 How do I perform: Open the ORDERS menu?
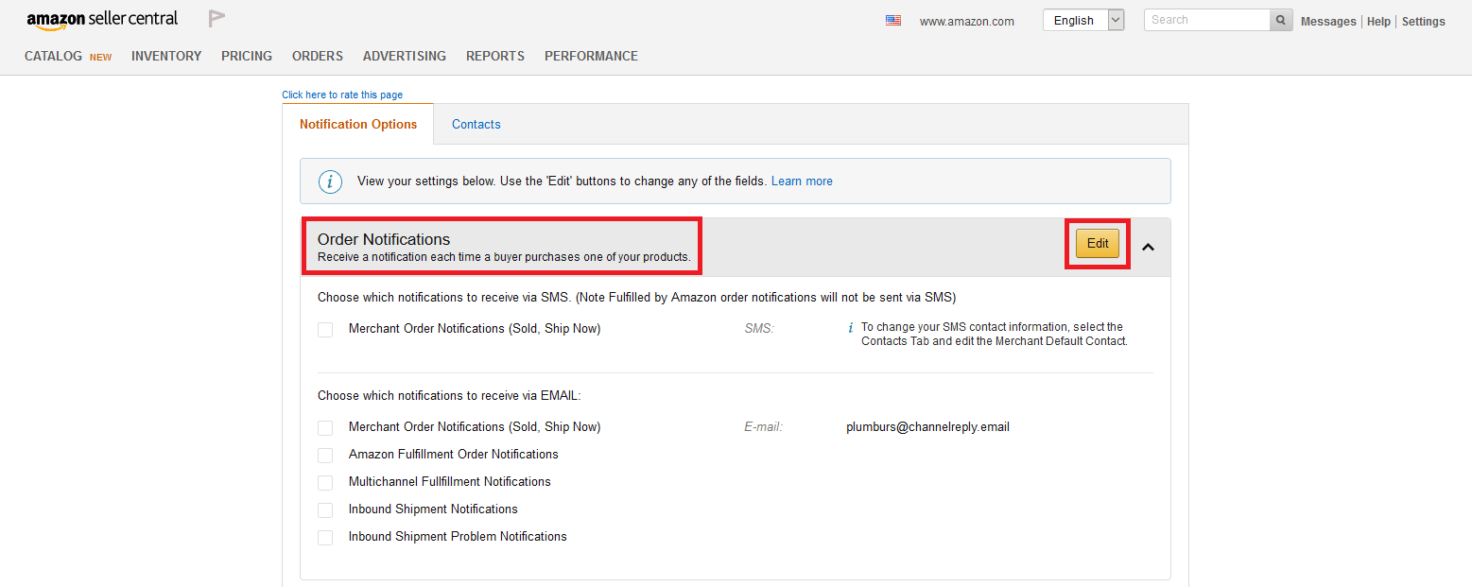coord(318,57)
